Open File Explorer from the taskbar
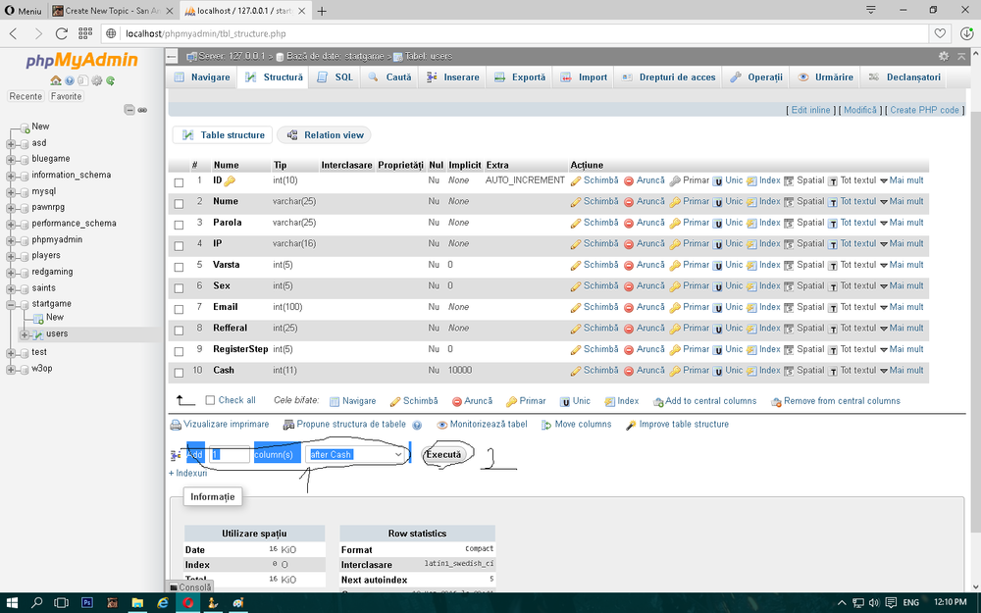 (x=137, y=602)
